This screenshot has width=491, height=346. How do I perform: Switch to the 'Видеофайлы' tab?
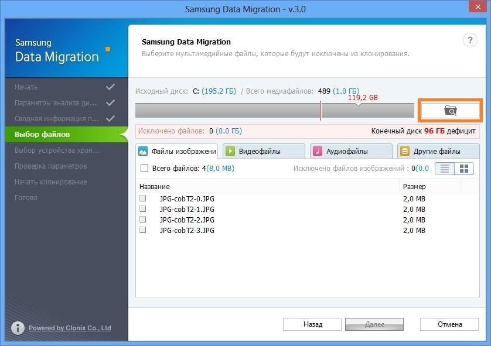264,152
